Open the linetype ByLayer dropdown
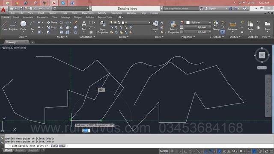The image size is (274, 154). pos(198,32)
